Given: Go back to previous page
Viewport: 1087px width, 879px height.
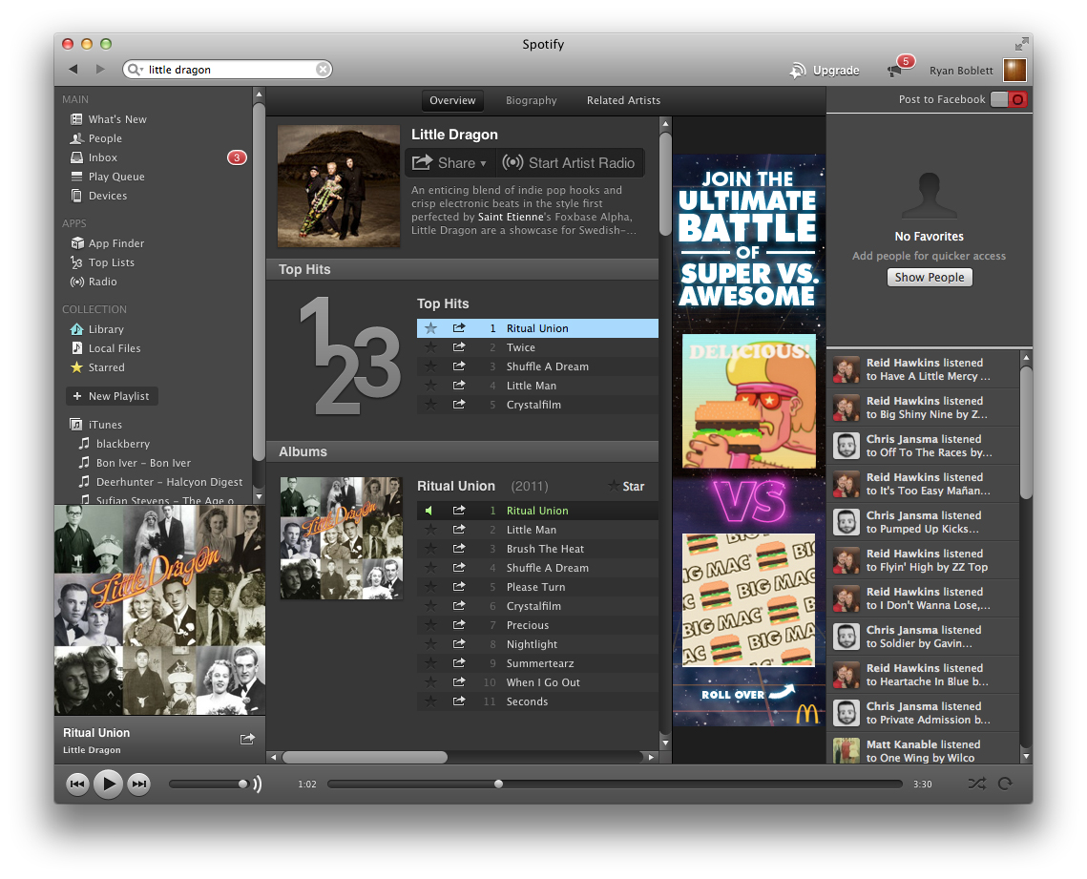Looking at the screenshot, I should tap(73, 70).
